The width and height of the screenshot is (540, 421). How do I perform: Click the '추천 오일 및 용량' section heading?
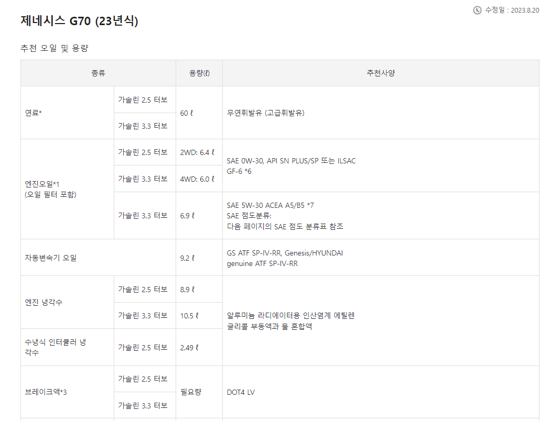point(55,48)
